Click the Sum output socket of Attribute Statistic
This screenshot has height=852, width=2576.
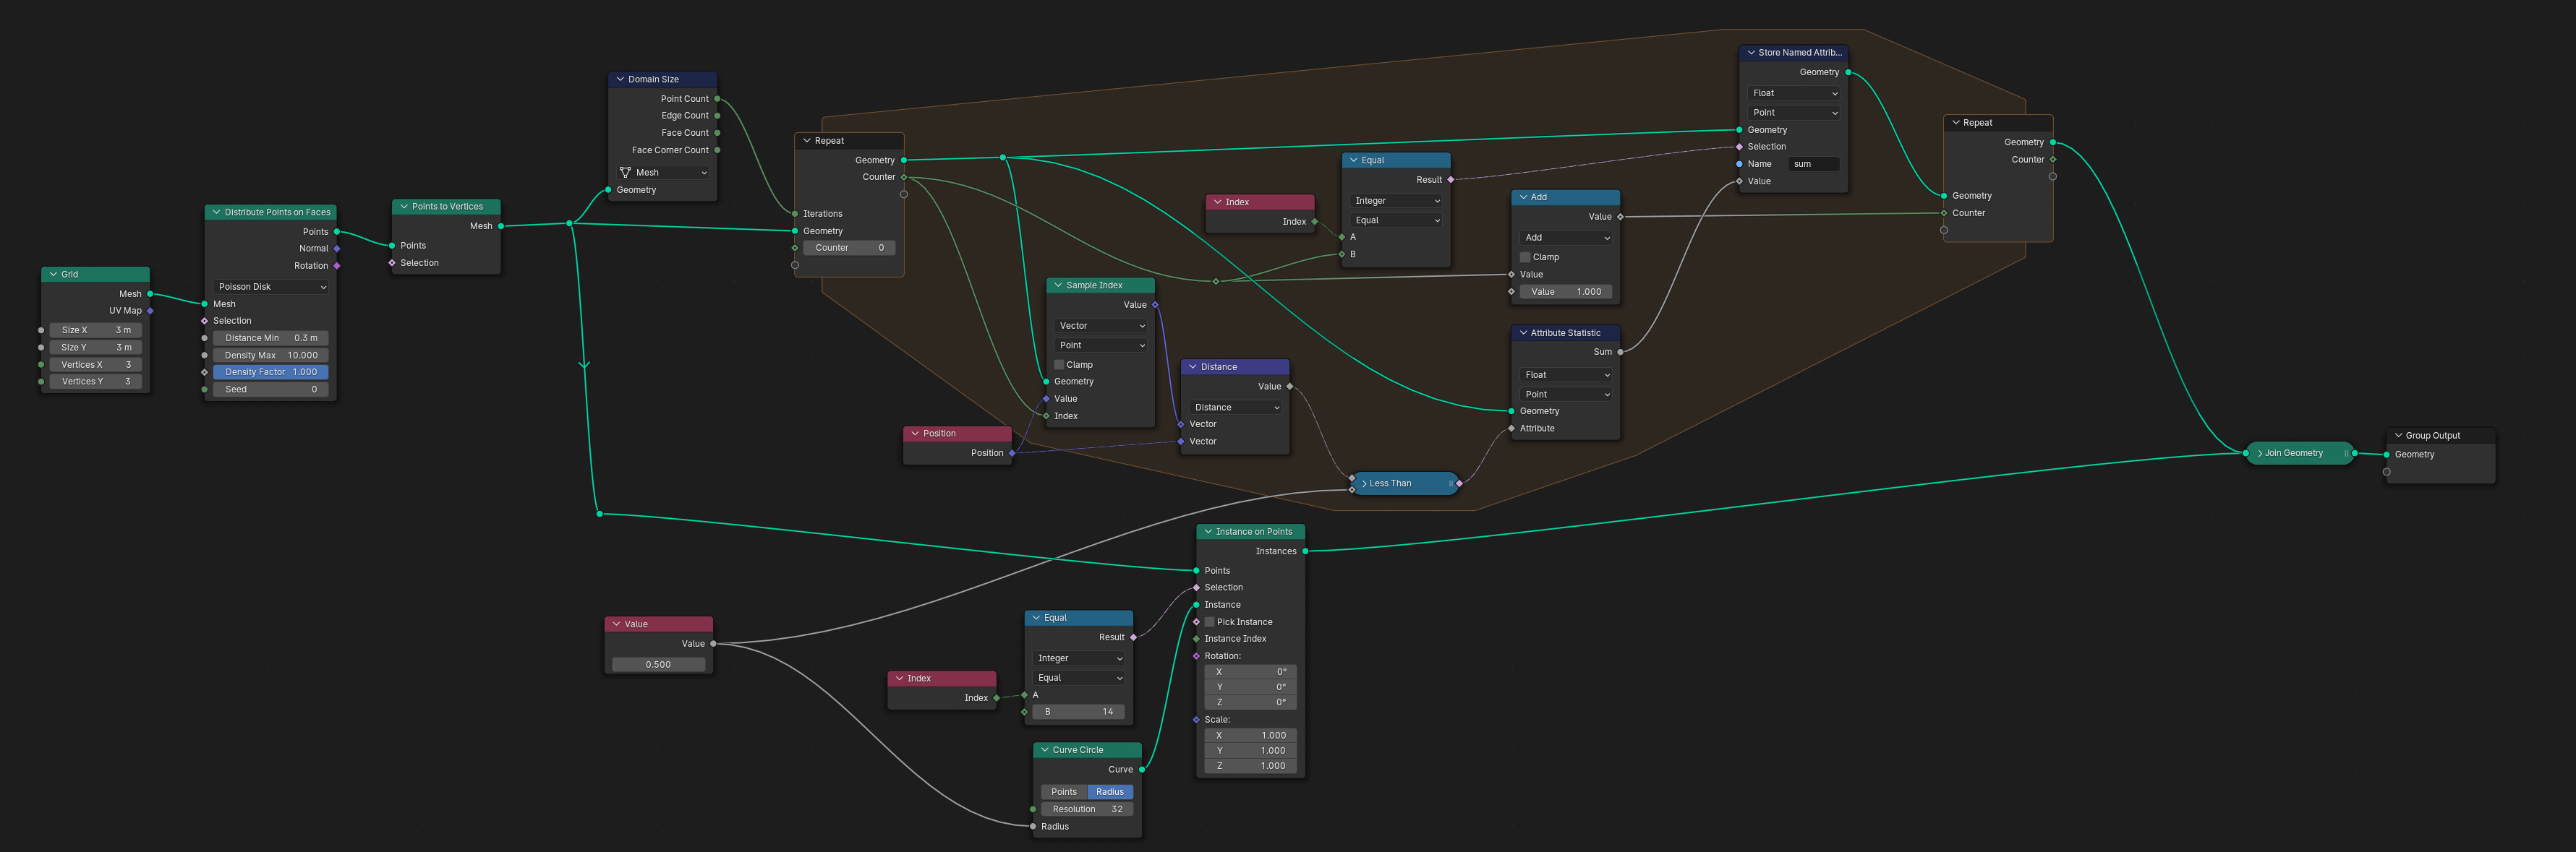[x=1620, y=353]
